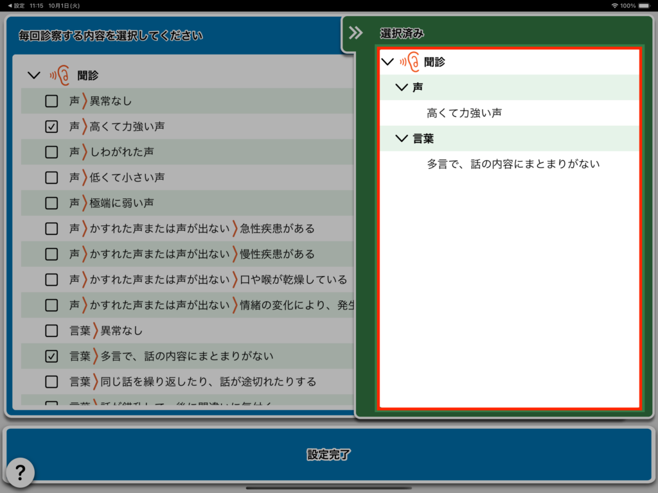The width and height of the screenshot is (658, 493).
Task: Select 高くて力強い声 in selected panel
Action: [464, 113]
